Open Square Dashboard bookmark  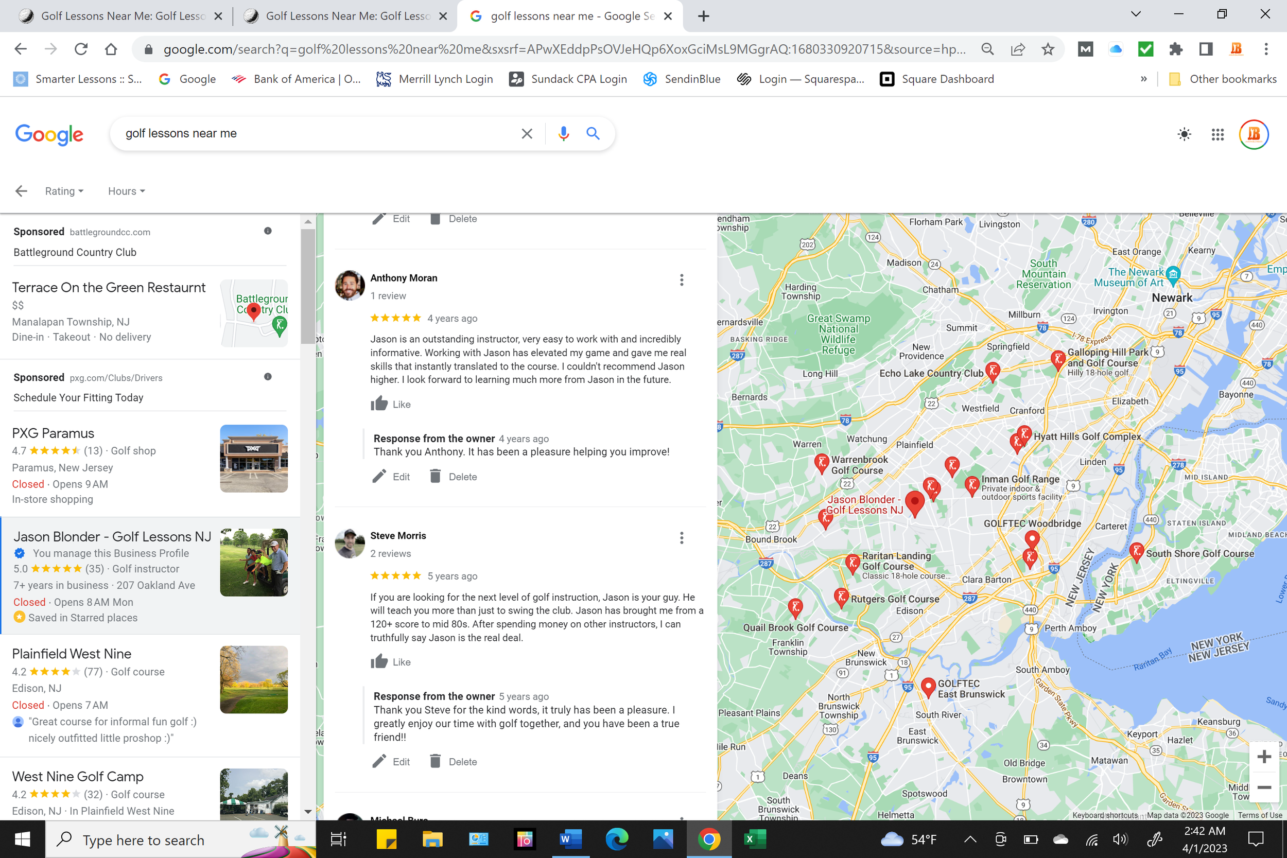point(936,79)
